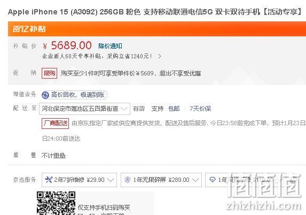
Task: Click the 限购 promotion tag
Action: click(x=49, y=73)
